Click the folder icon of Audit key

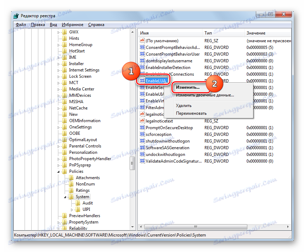click(78, 203)
